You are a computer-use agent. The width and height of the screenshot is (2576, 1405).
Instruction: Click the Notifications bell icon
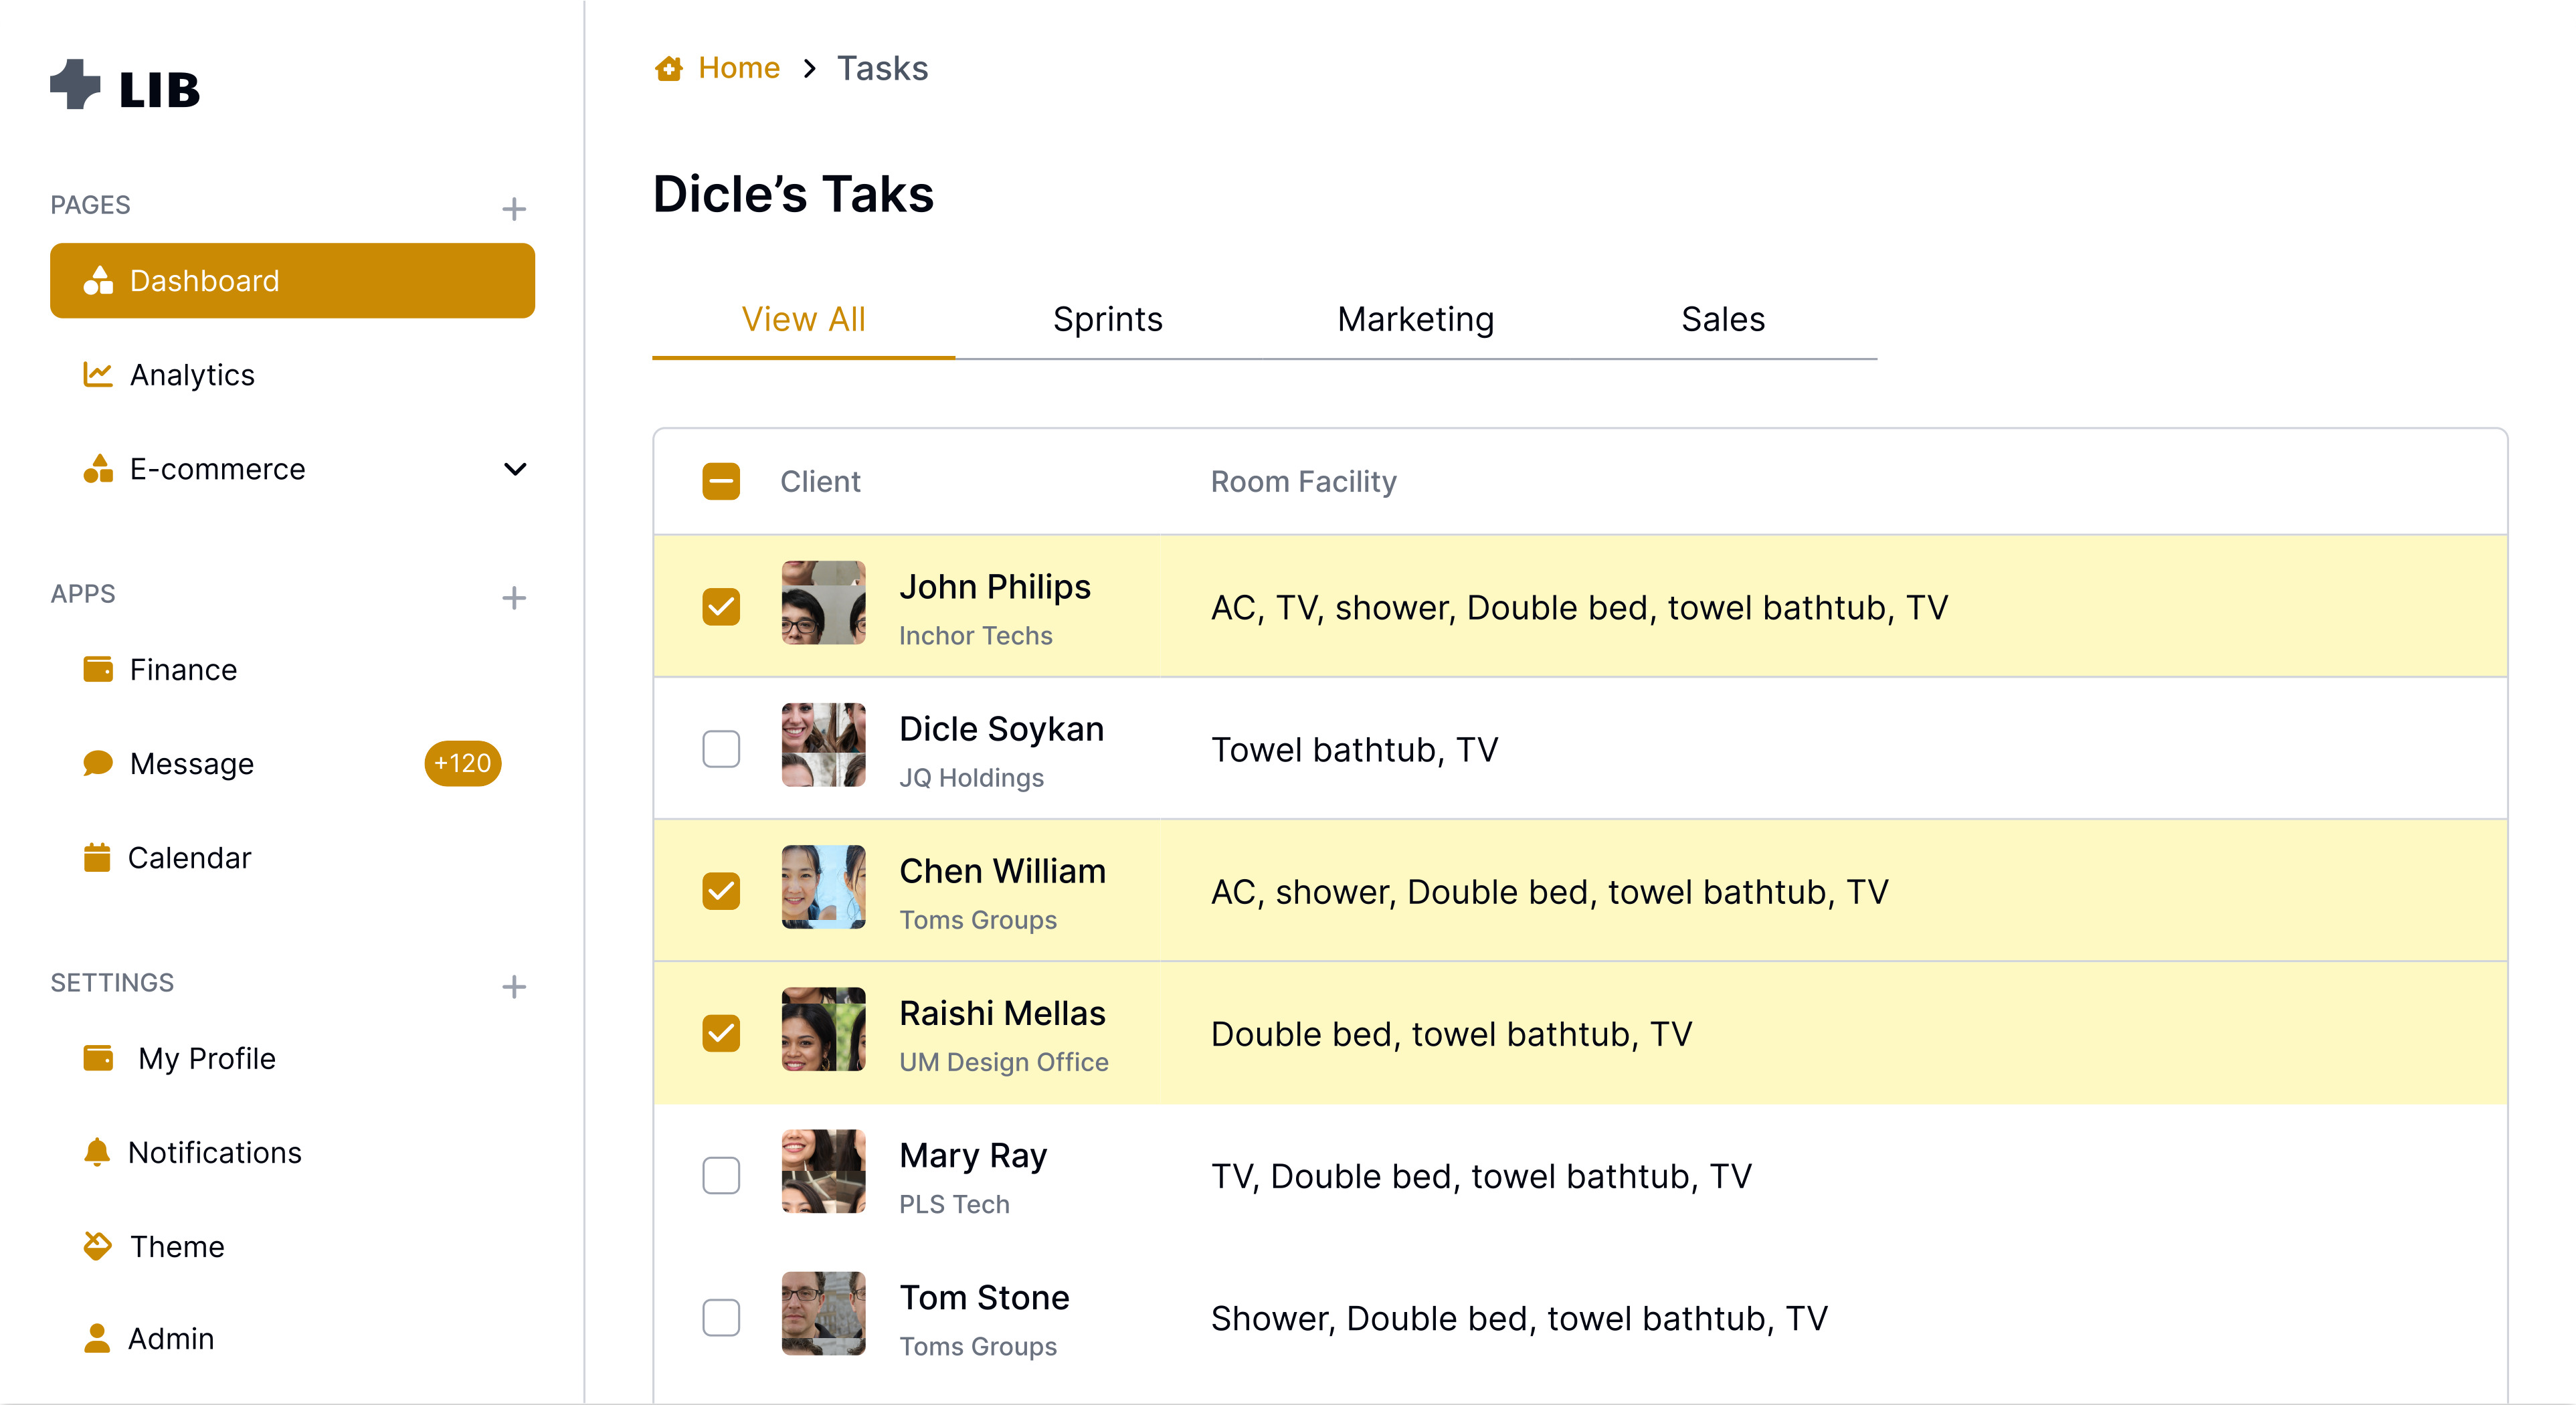click(x=97, y=1152)
